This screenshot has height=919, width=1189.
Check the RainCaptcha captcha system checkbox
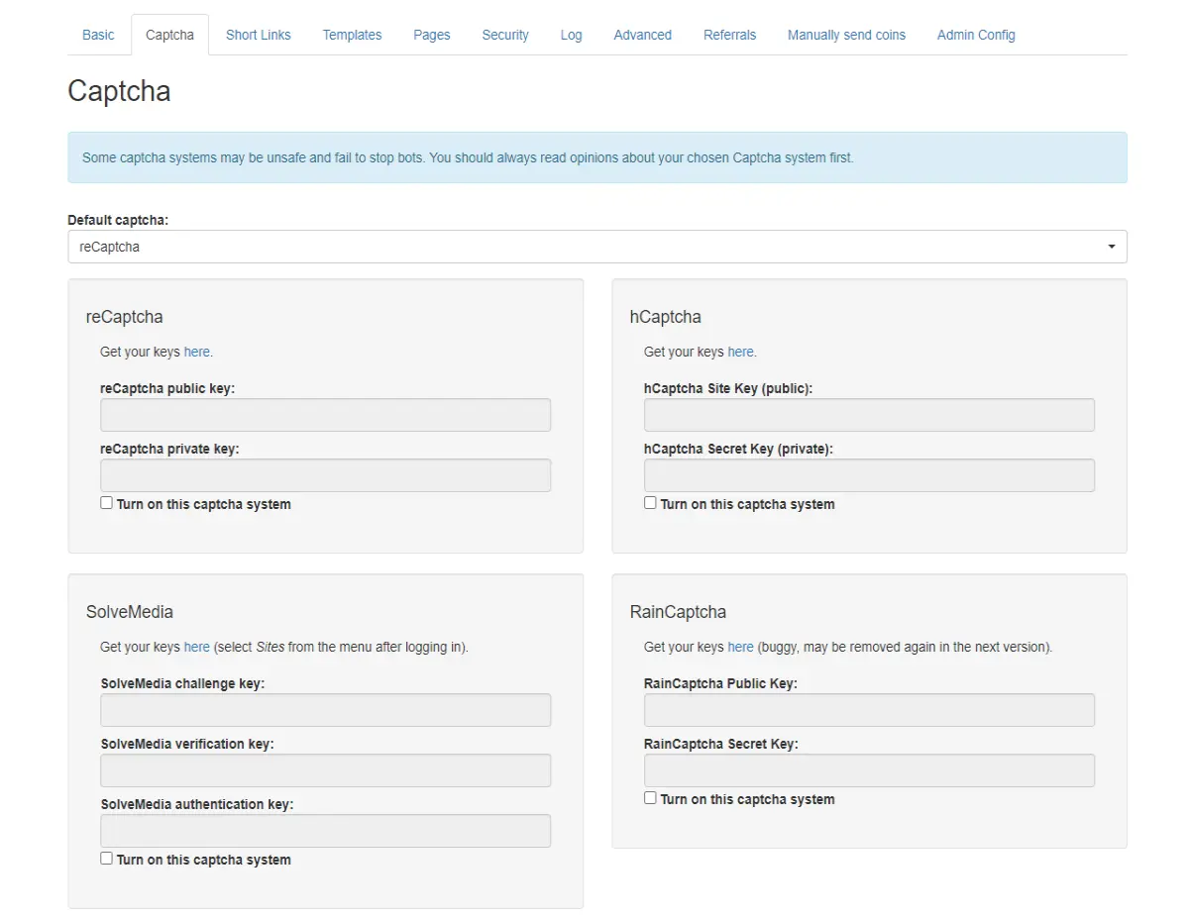tap(650, 798)
